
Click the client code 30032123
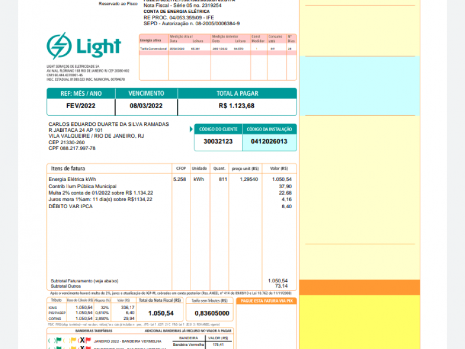coord(218,141)
